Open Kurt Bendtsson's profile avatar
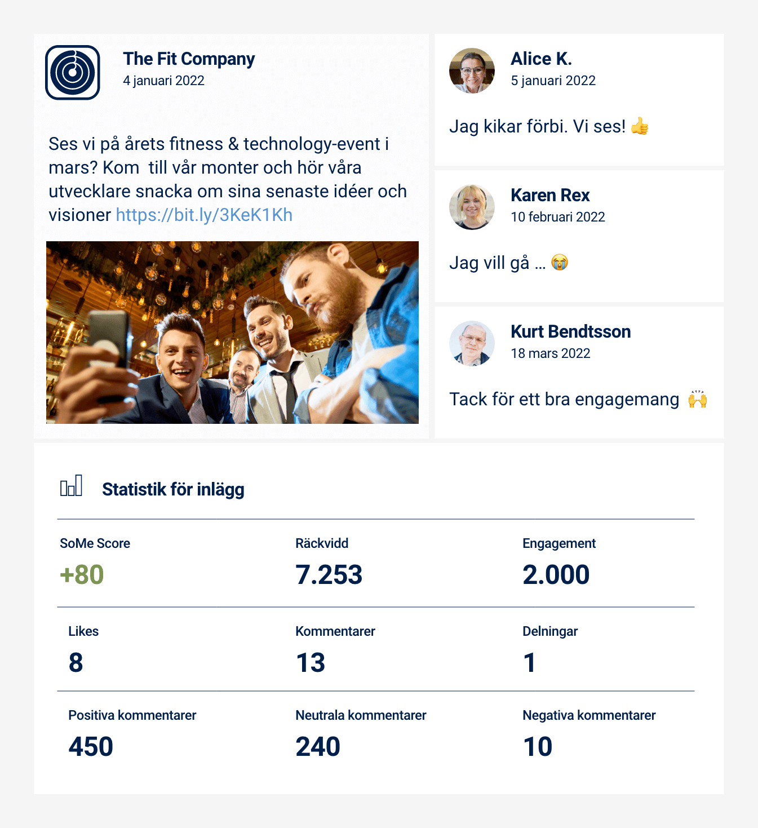The height and width of the screenshot is (828, 758). tap(472, 343)
